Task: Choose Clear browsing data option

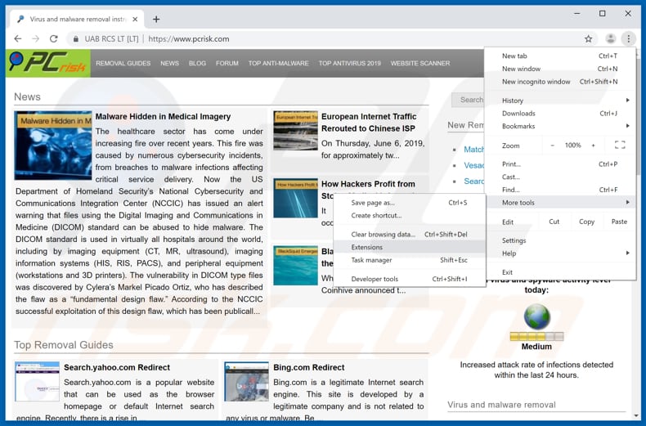Action: coord(384,235)
